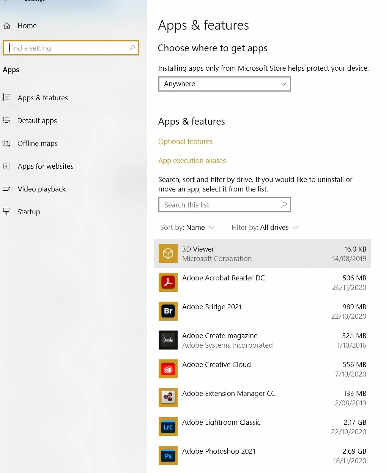The image size is (386, 473).
Task: Click the 16.0 KB size value
Action: 355,249
